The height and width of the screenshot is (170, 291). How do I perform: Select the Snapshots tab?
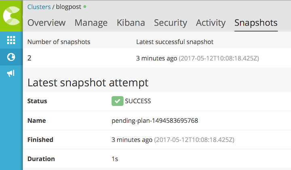point(256,23)
